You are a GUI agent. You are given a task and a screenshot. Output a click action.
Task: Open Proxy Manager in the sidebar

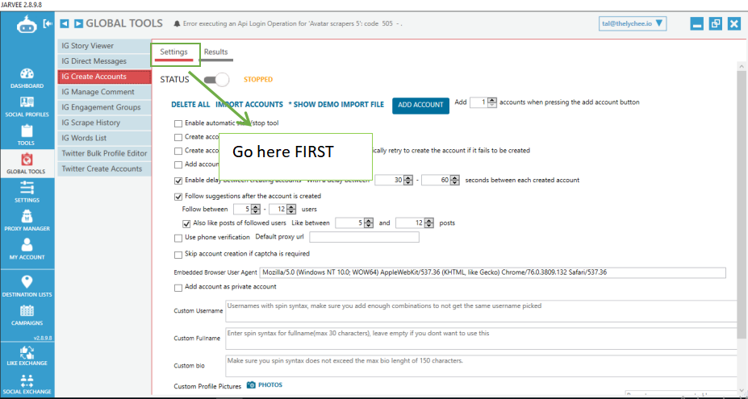[x=27, y=221]
